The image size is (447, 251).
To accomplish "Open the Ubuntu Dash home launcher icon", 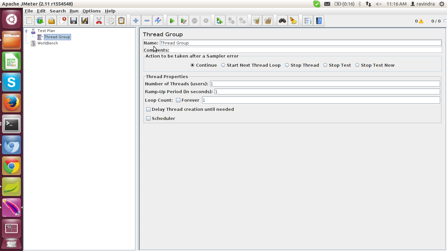I will (11, 20).
